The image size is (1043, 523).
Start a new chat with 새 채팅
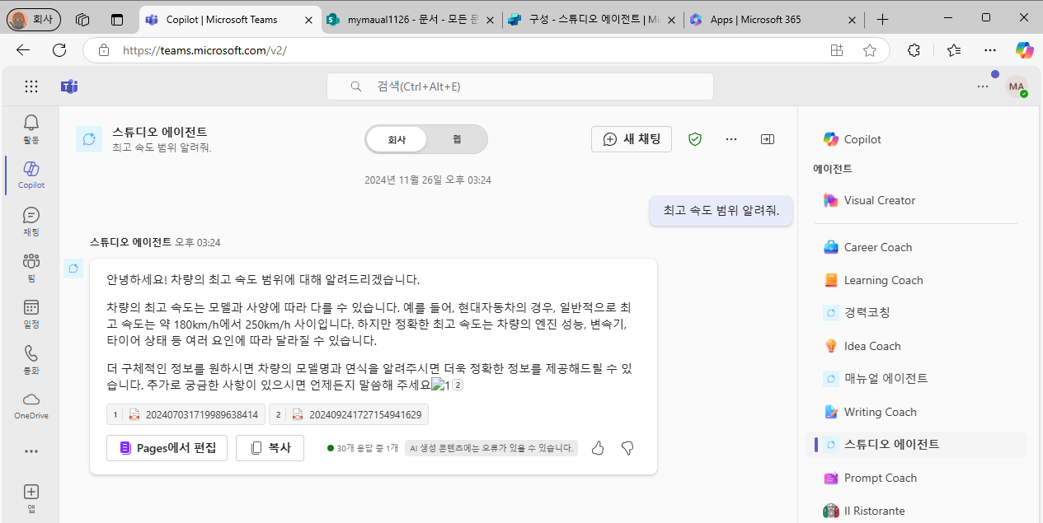[632, 139]
